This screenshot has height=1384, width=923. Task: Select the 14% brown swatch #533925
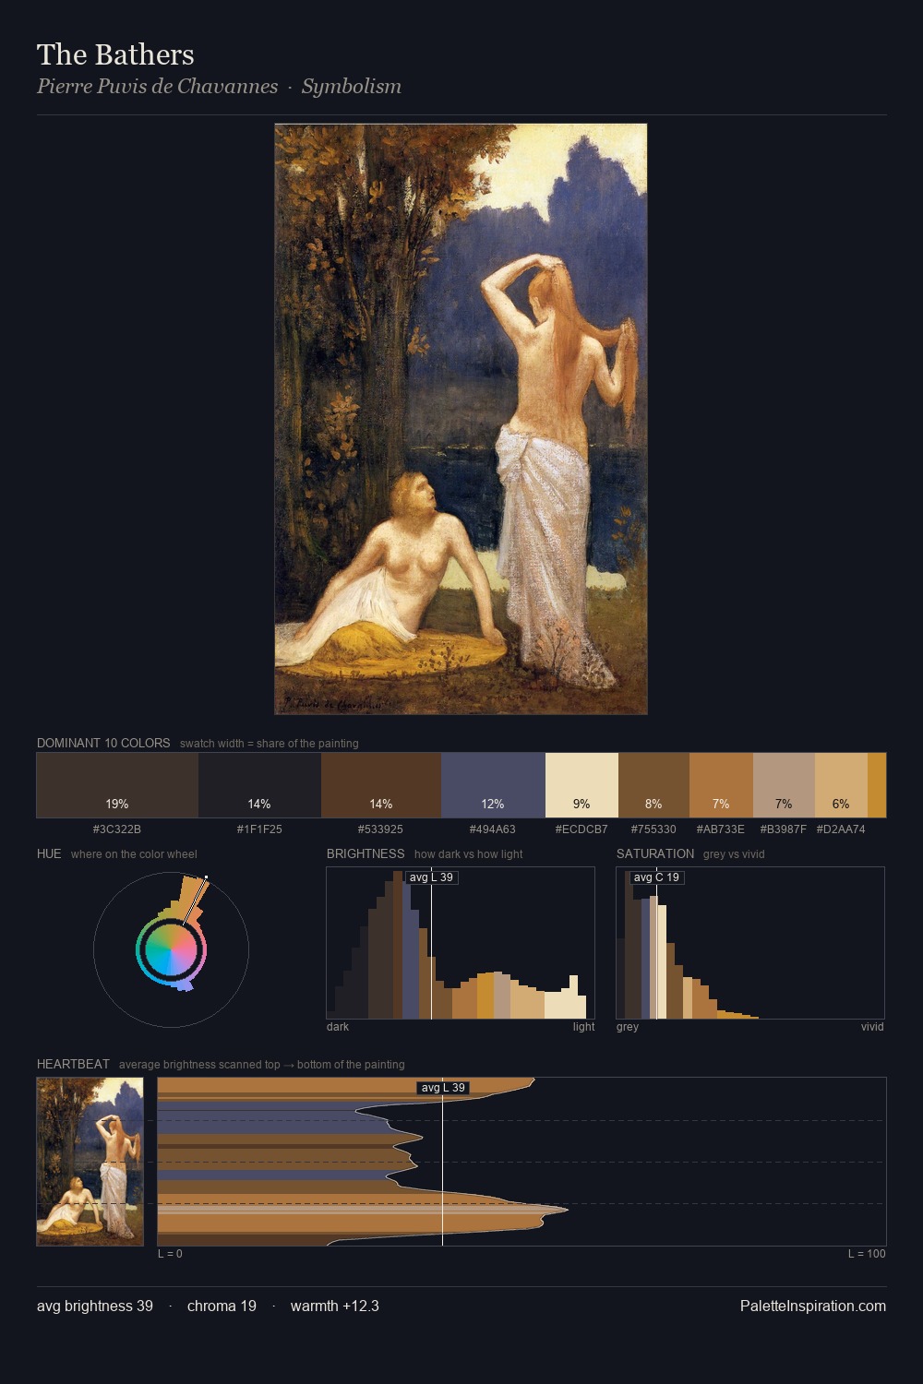381,785
